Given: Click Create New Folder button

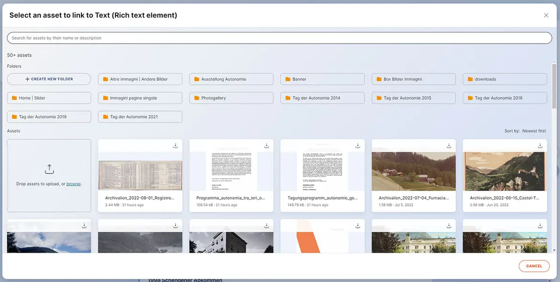Looking at the screenshot, I should pyautogui.click(x=49, y=79).
